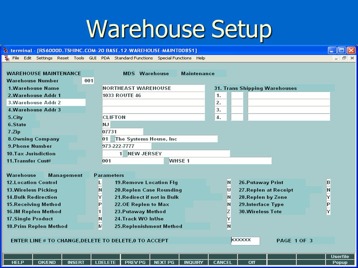Close the inner document window
Screen dimensions: 358x268
pos(352,58)
